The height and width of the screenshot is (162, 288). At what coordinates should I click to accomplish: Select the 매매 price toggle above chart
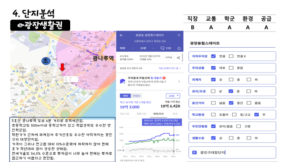point(125,96)
